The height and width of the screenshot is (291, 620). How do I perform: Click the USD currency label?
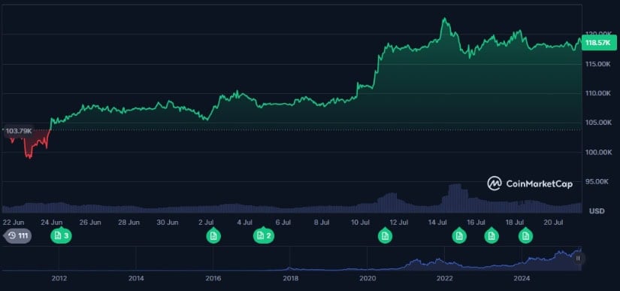point(597,211)
